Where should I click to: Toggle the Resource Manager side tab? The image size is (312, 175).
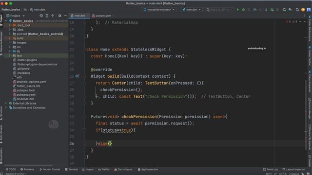(1, 43)
